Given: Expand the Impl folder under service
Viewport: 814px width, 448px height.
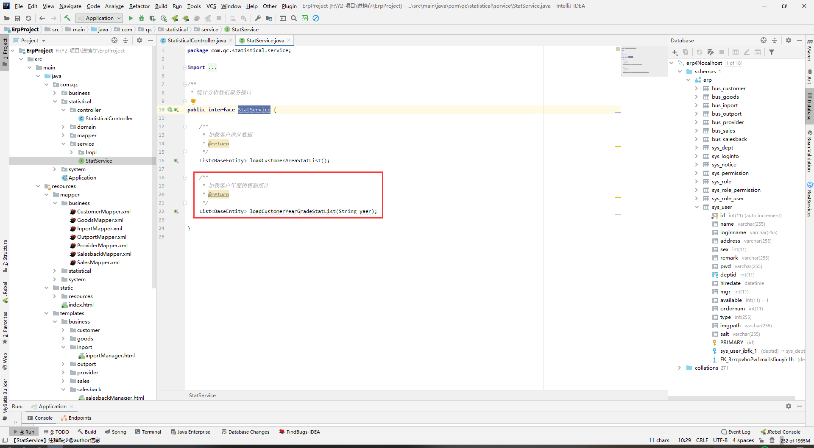Looking at the screenshot, I should pos(72,152).
